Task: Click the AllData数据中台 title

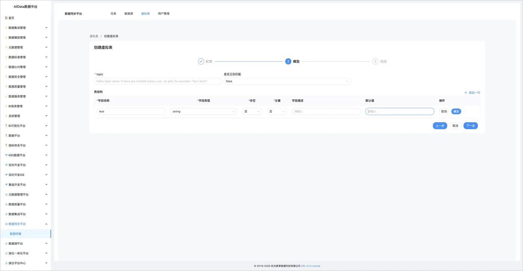Action: pos(25,7)
